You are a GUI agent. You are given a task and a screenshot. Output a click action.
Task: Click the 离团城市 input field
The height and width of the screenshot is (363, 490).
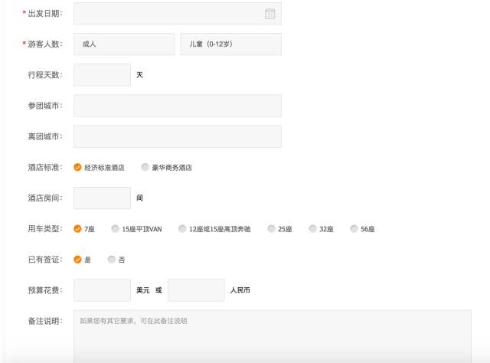(178, 136)
